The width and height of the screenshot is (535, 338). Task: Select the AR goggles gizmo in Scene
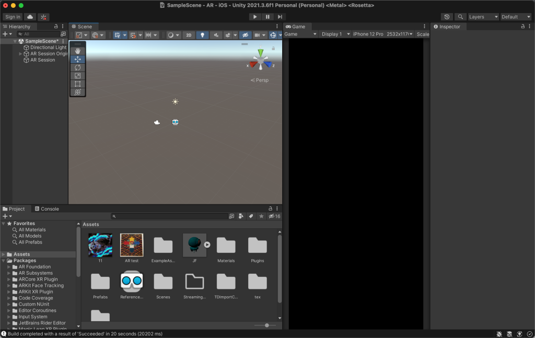pos(176,122)
